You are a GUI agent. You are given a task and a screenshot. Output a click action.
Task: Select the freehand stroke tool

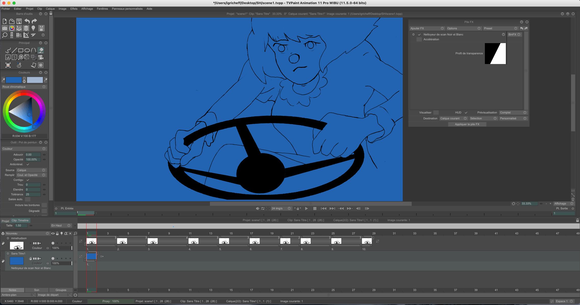click(x=8, y=50)
